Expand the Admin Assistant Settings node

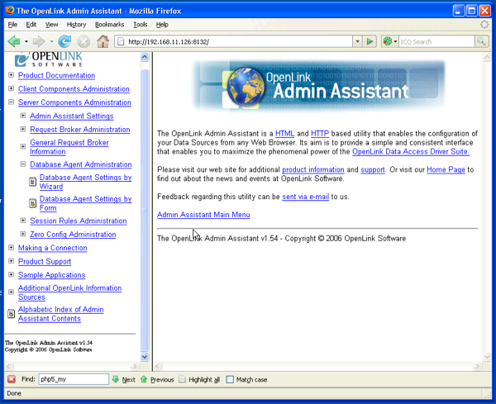pyautogui.click(x=23, y=116)
